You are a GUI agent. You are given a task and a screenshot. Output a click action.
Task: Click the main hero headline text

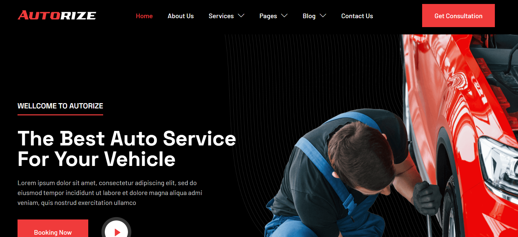point(127,148)
